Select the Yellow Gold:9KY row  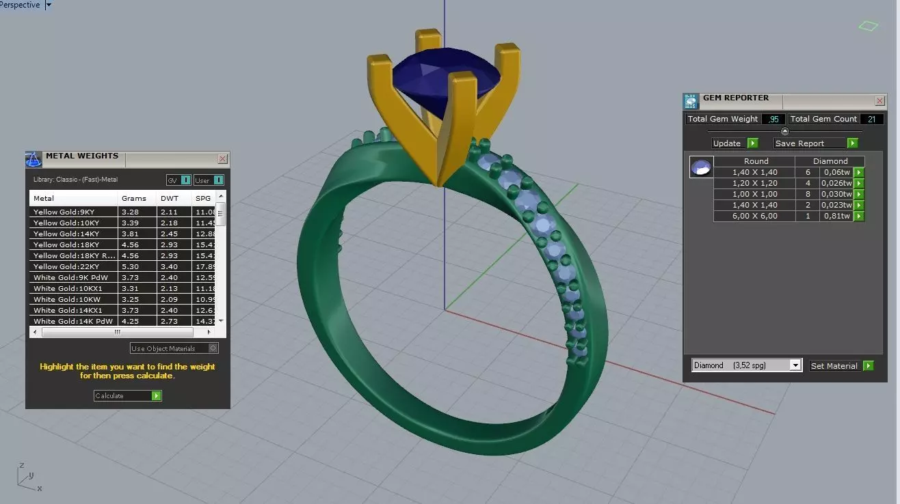click(122, 212)
